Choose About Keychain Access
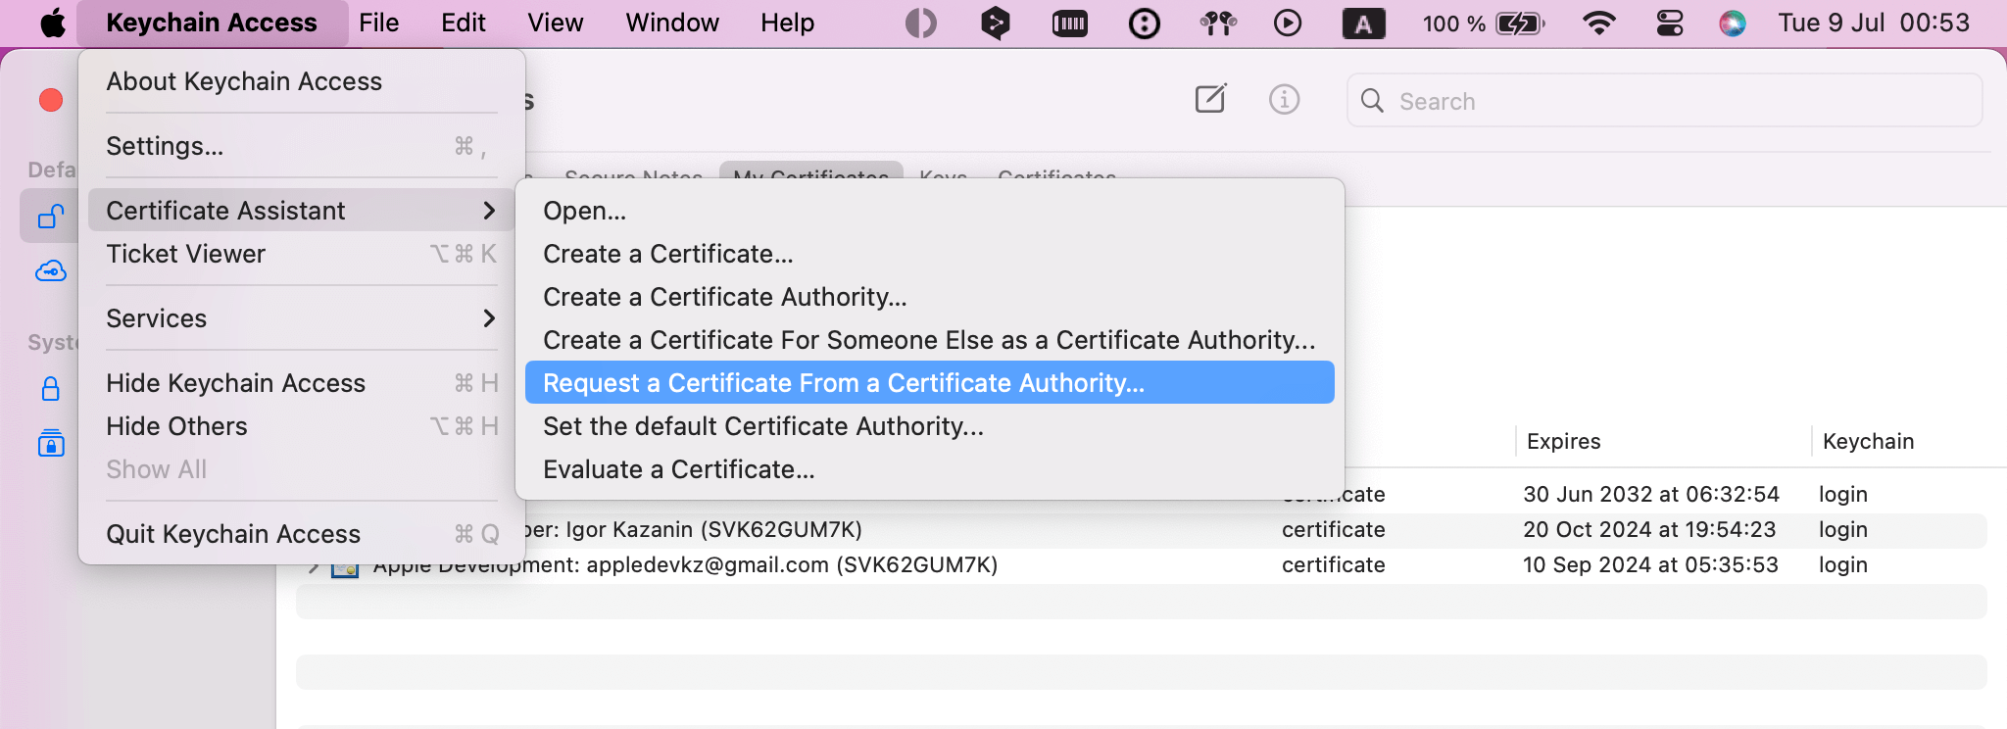 tap(302, 81)
